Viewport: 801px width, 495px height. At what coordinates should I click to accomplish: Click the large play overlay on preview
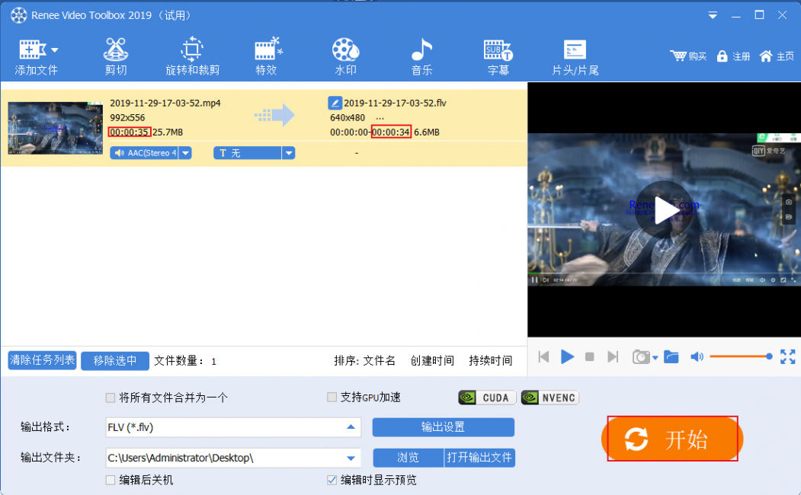[664, 209]
